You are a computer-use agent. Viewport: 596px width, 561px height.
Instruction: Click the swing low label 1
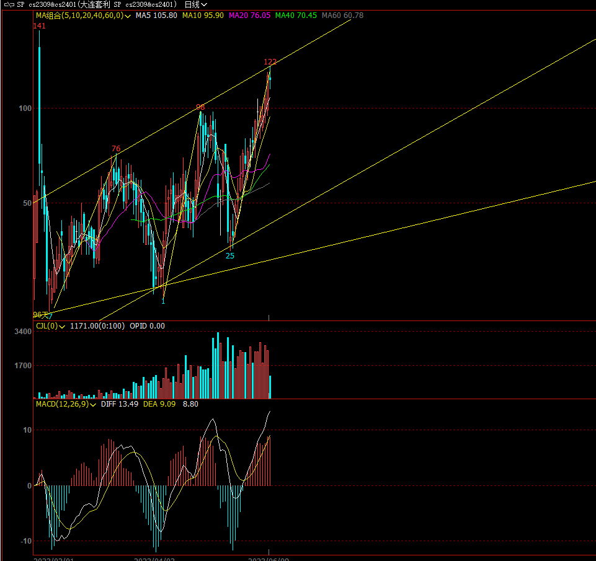[163, 301]
